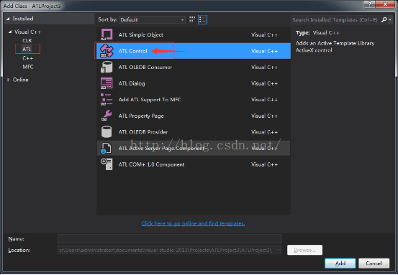Select the Online category label
The image size is (398, 275).
[x=21, y=80]
